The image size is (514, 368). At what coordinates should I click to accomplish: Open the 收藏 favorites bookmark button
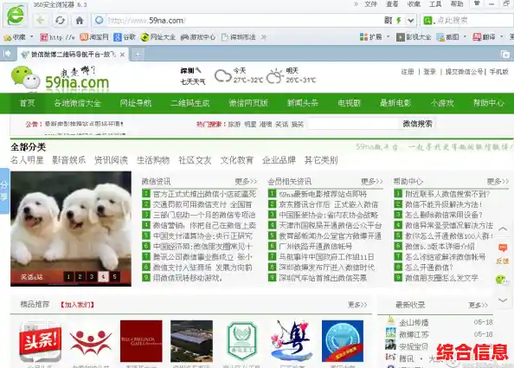[15, 37]
